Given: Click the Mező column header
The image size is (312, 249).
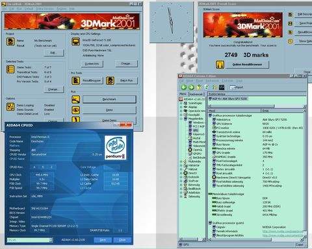Looking at the screenshot, I should point(234,110).
